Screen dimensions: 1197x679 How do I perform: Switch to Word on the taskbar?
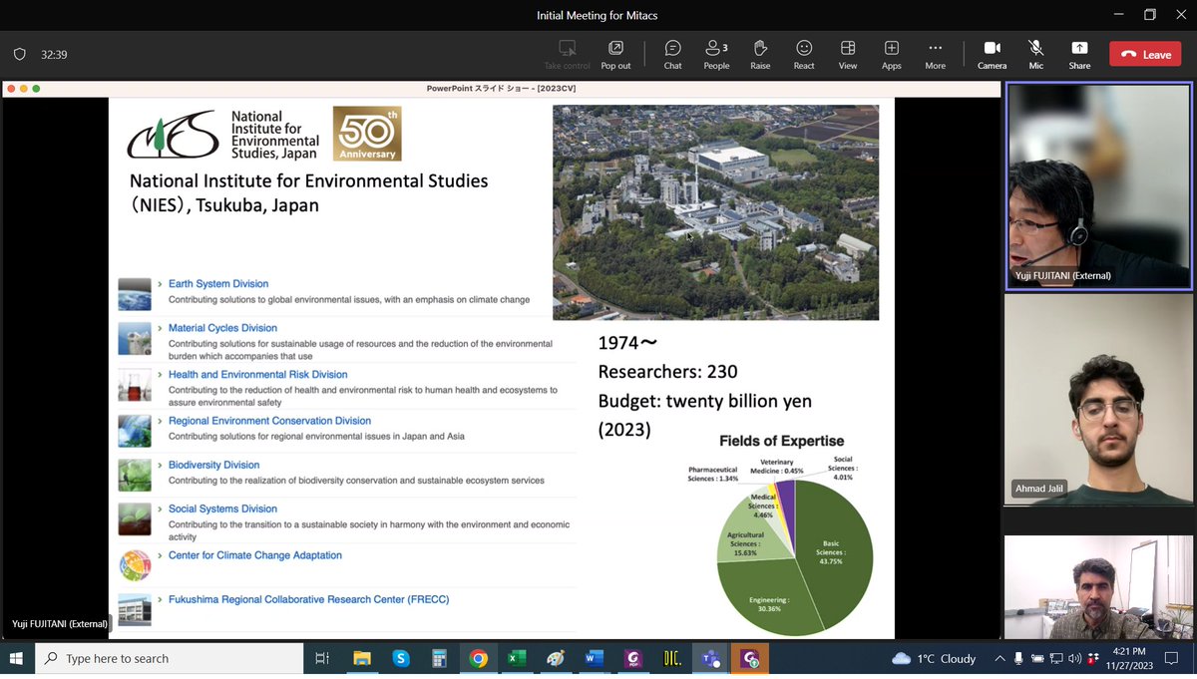click(x=595, y=658)
